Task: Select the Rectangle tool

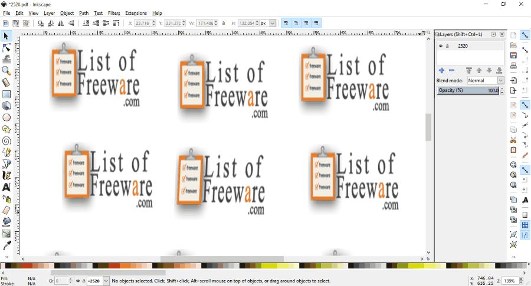Action: [x=6, y=94]
